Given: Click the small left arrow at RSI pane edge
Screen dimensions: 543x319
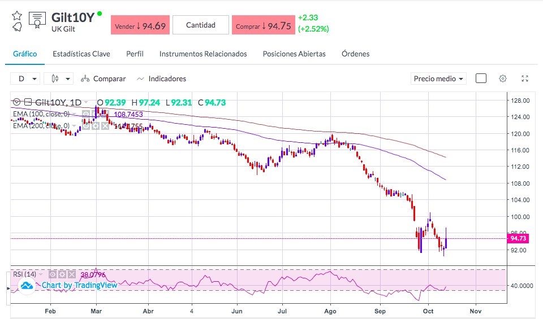Looking at the screenshot, I should 8,288.
